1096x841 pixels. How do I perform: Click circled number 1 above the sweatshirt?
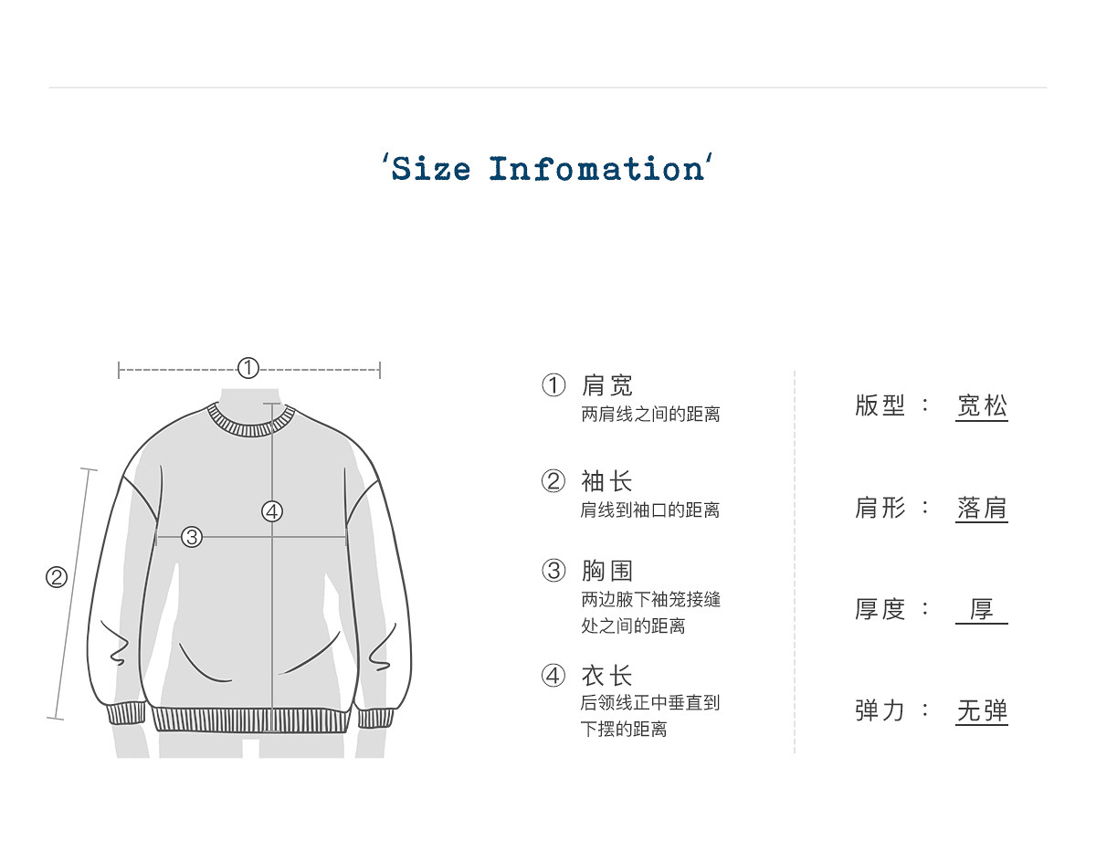point(248,369)
